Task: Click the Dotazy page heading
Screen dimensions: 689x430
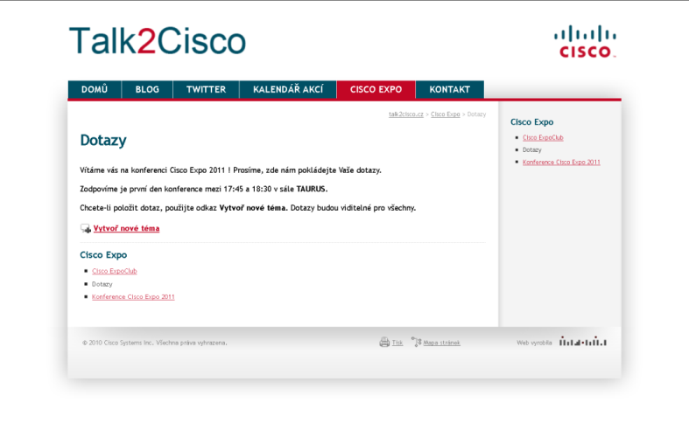Action: pos(103,140)
